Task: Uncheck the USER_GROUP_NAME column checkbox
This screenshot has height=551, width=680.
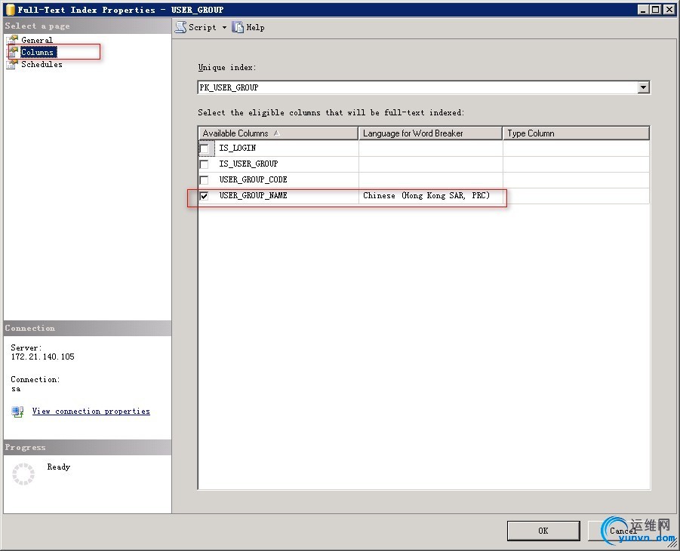Action: (x=205, y=196)
